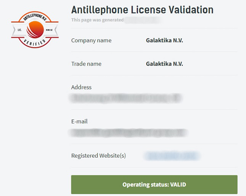
Task: Click the blurred address value
Action: pos(126,98)
